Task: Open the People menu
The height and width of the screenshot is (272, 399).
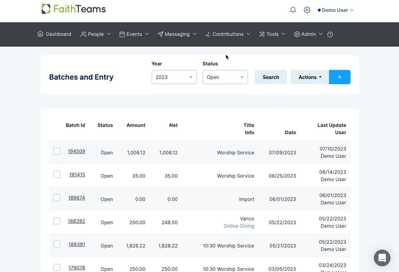Action: (x=95, y=34)
